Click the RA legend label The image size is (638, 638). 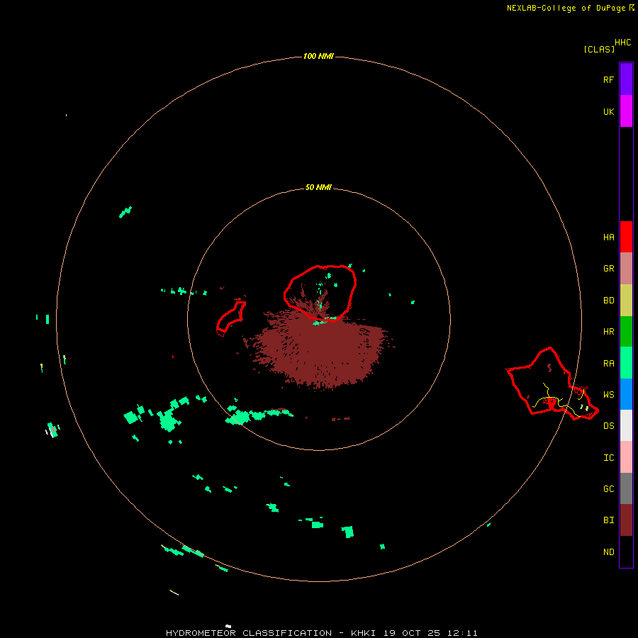point(608,364)
